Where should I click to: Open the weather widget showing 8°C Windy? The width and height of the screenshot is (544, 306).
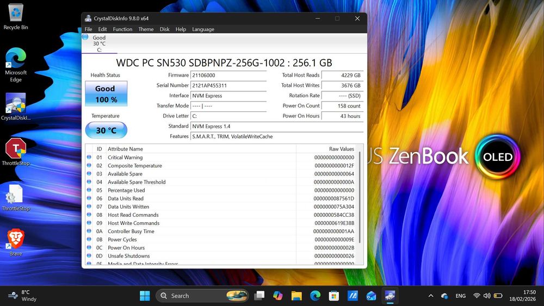coord(23,296)
